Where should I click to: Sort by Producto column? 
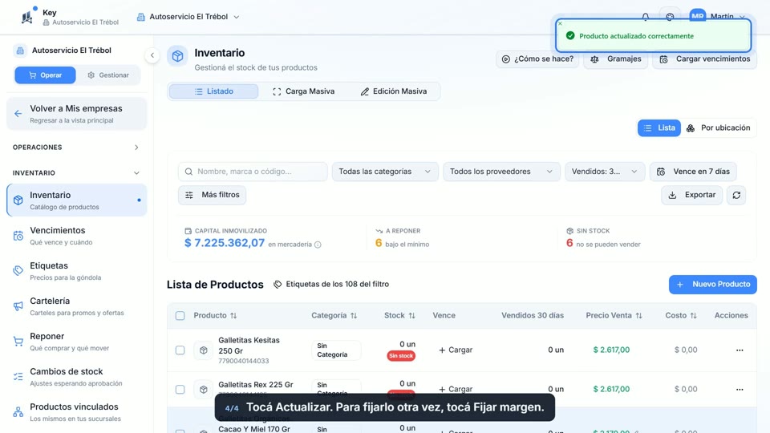click(x=233, y=316)
